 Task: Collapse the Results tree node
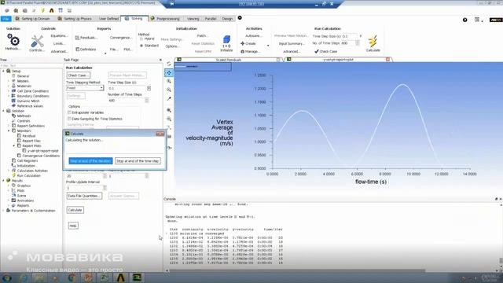(x=3, y=181)
